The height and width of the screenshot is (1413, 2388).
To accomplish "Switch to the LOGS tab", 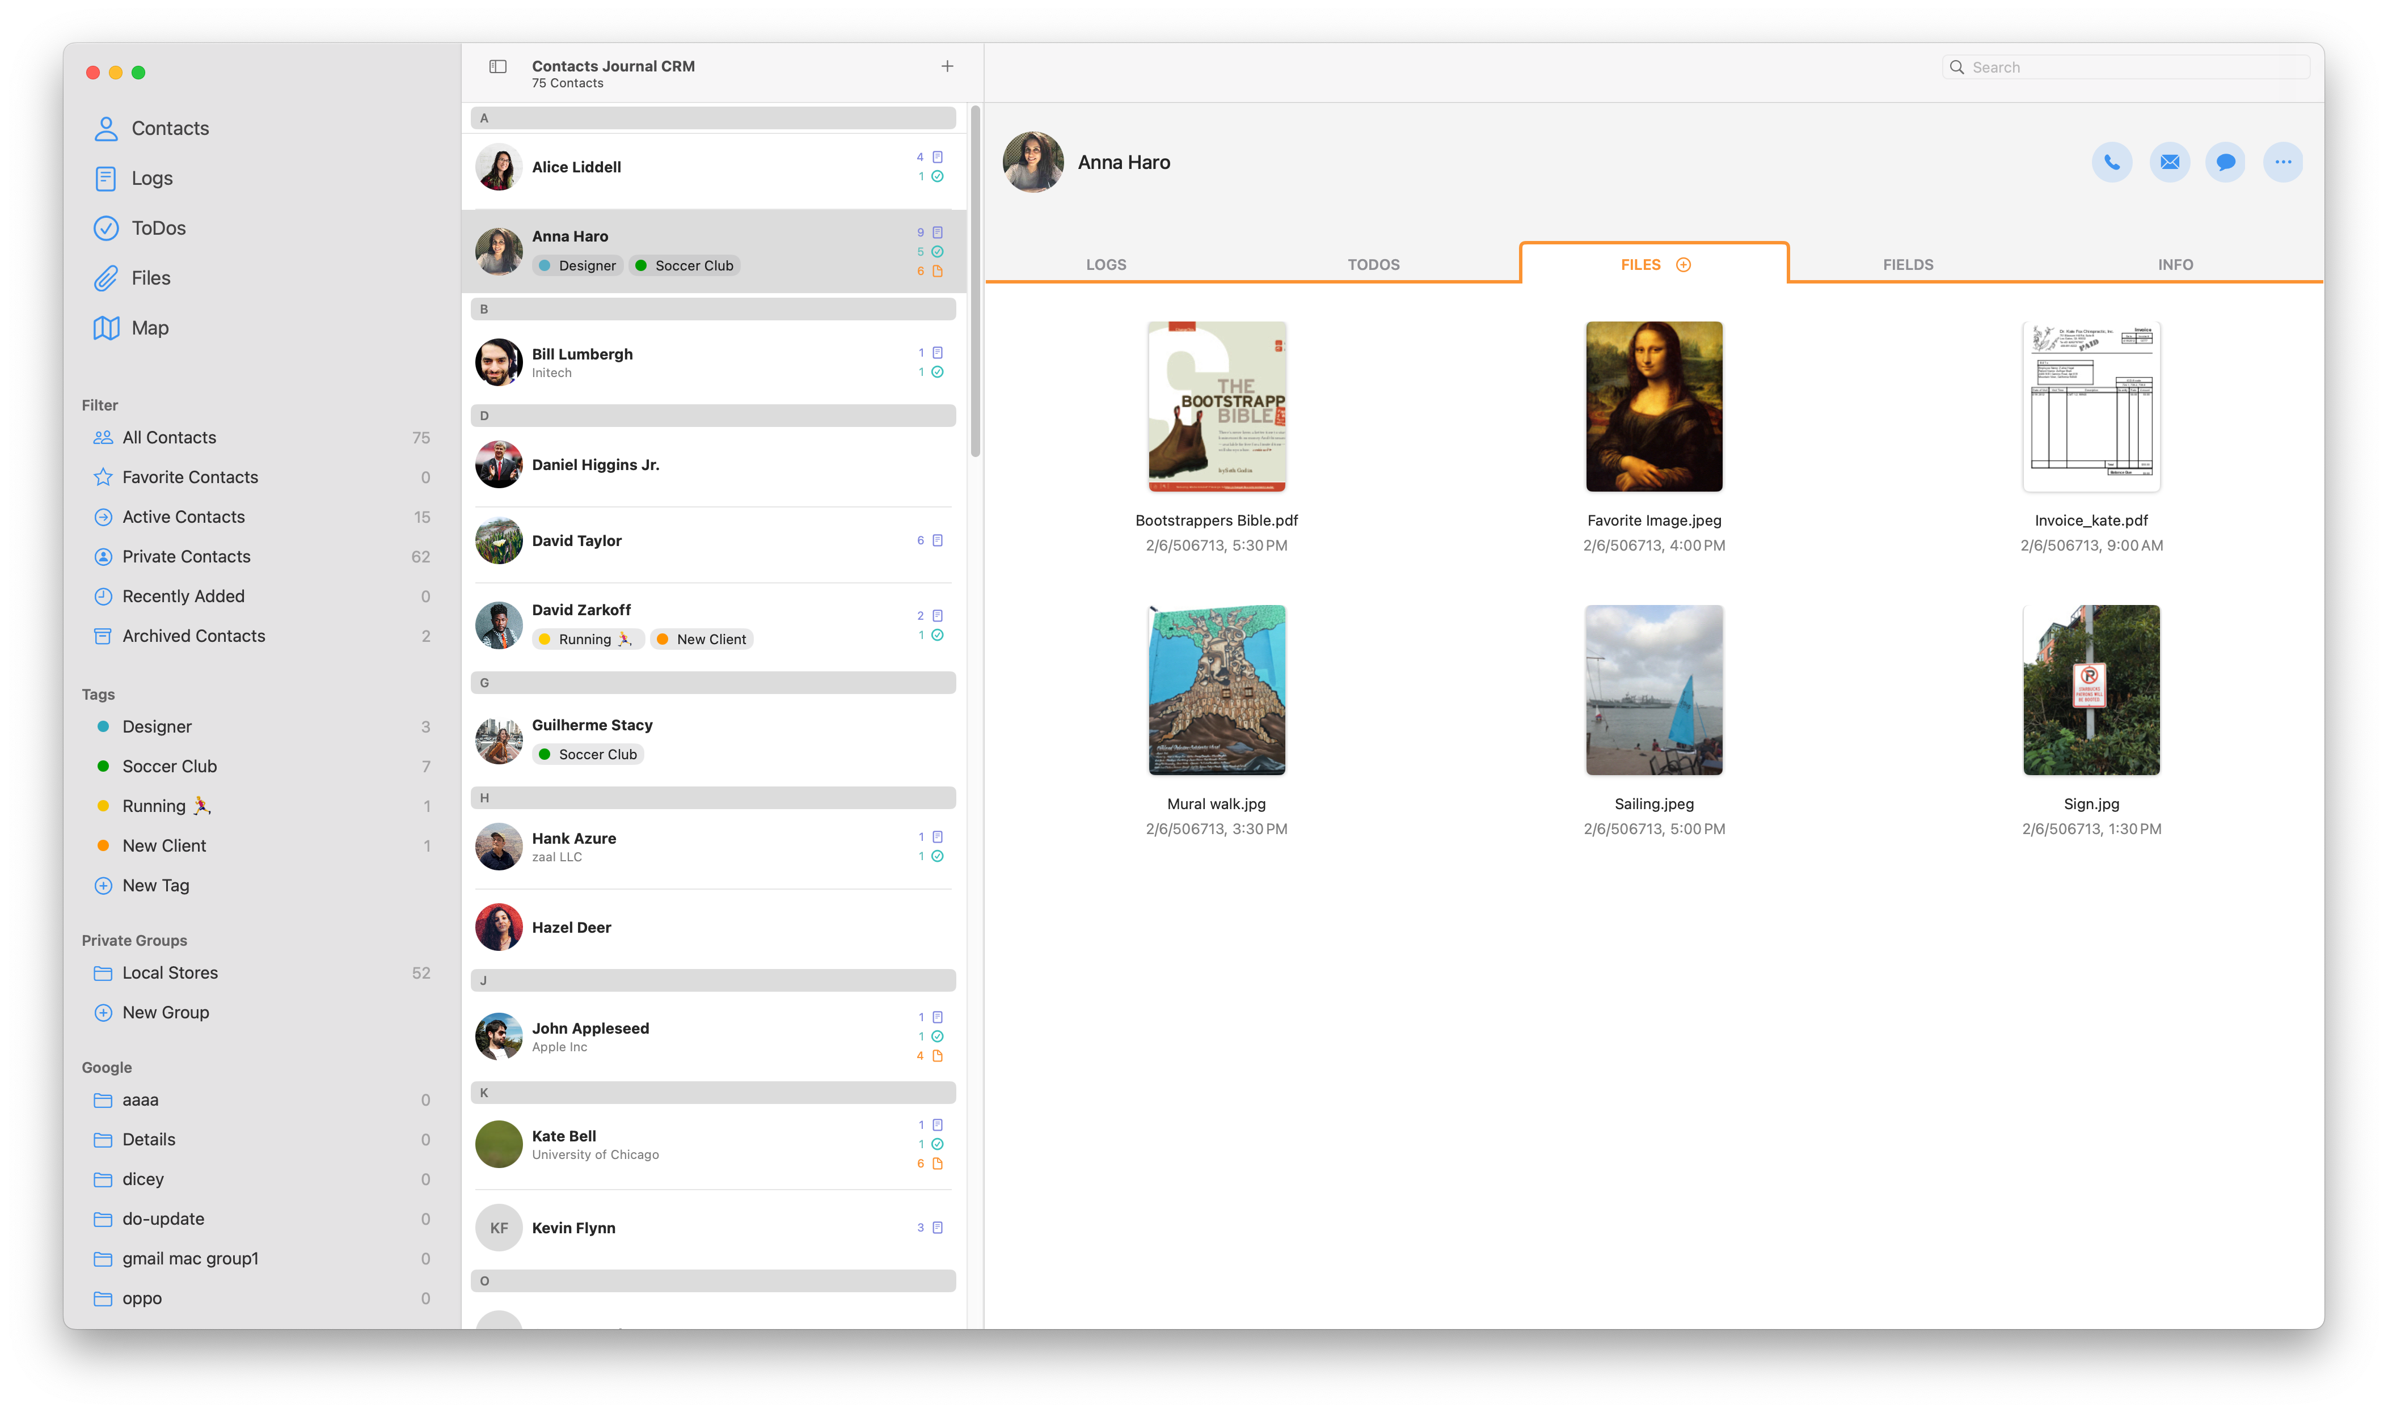I will click(1106, 265).
